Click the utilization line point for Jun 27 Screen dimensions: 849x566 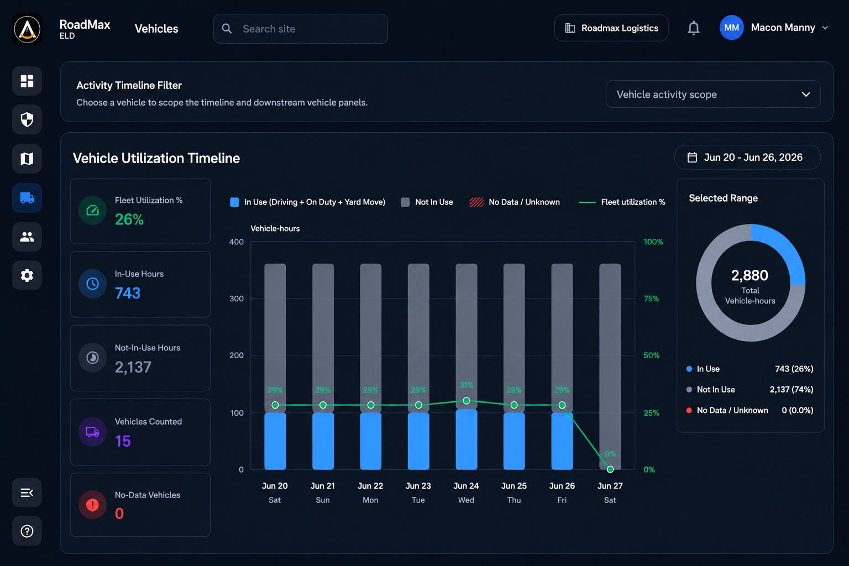[x=610, y=469]
